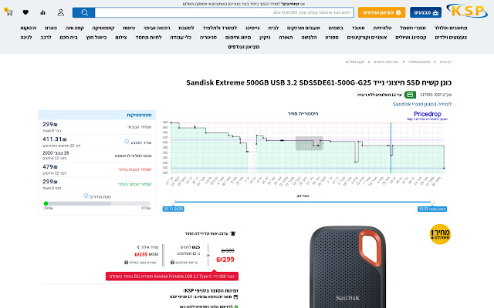
Task: Expand Eilat price chevron
Action: click(138, 247)
